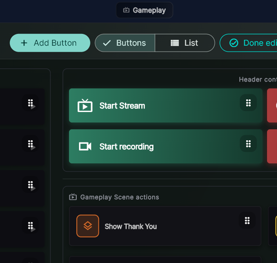Click the plus icon on Add Button
Image resolution: width=277 pixels, height=263 pixels.
(24, 43)
